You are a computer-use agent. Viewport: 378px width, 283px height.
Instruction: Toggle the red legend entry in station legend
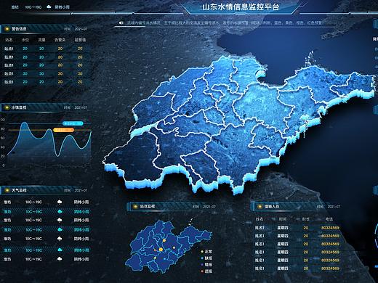click(206, 271)
